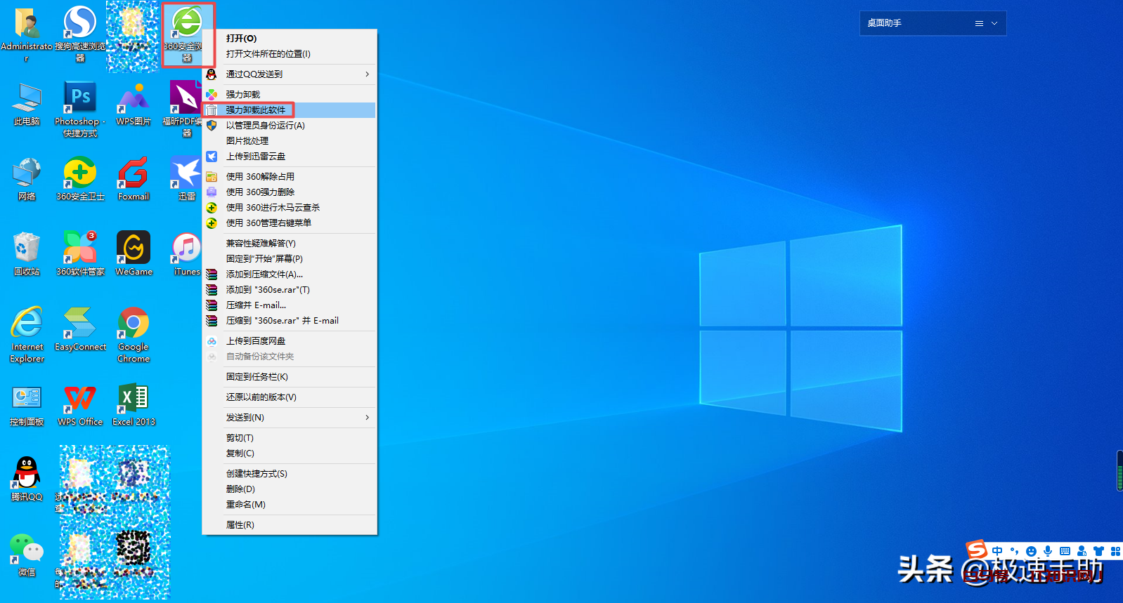Open the Tencent QQ penguin icon
Viewport: 1123px width, 603px height.
click(27, 474)
